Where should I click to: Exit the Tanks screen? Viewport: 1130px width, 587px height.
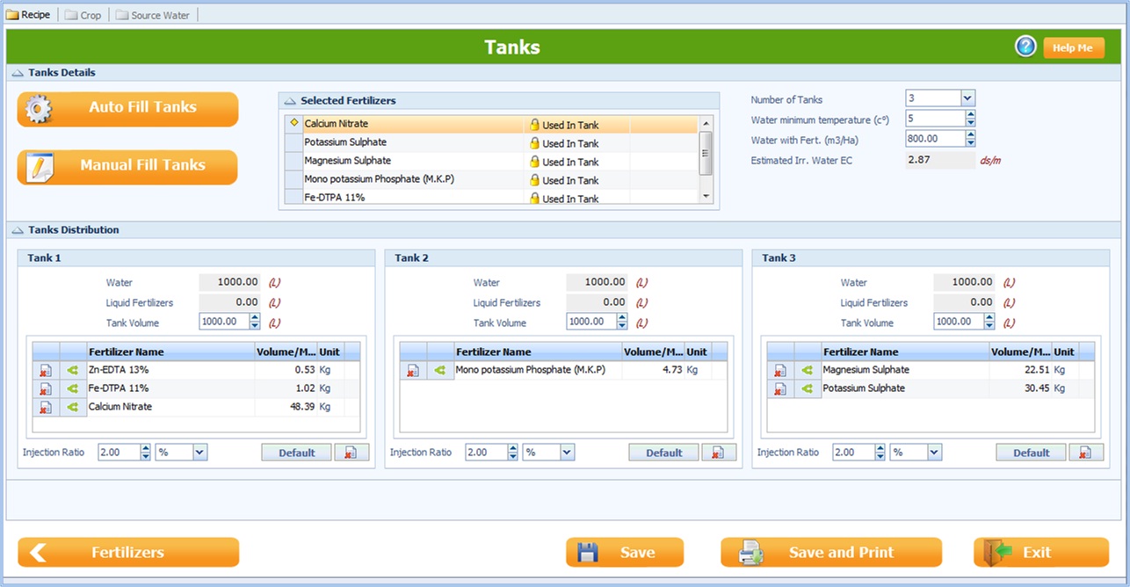(1041, 553)
